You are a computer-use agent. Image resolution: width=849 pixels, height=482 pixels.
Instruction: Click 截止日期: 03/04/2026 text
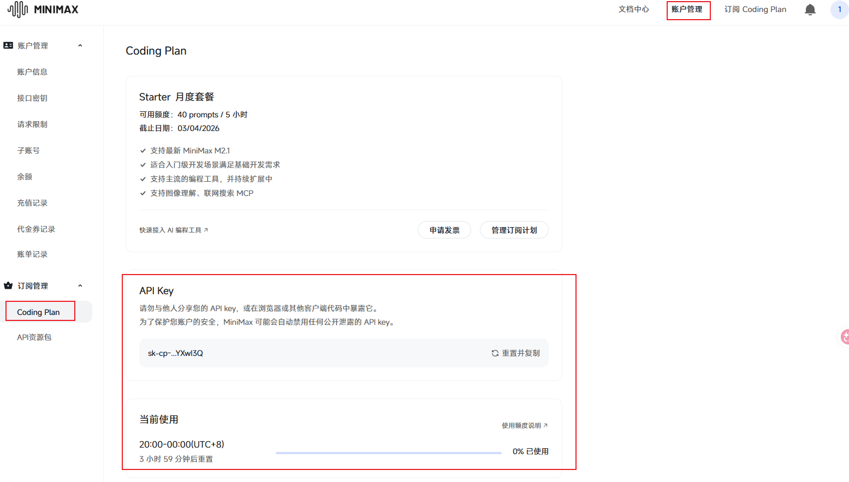[x=179, y=128]
